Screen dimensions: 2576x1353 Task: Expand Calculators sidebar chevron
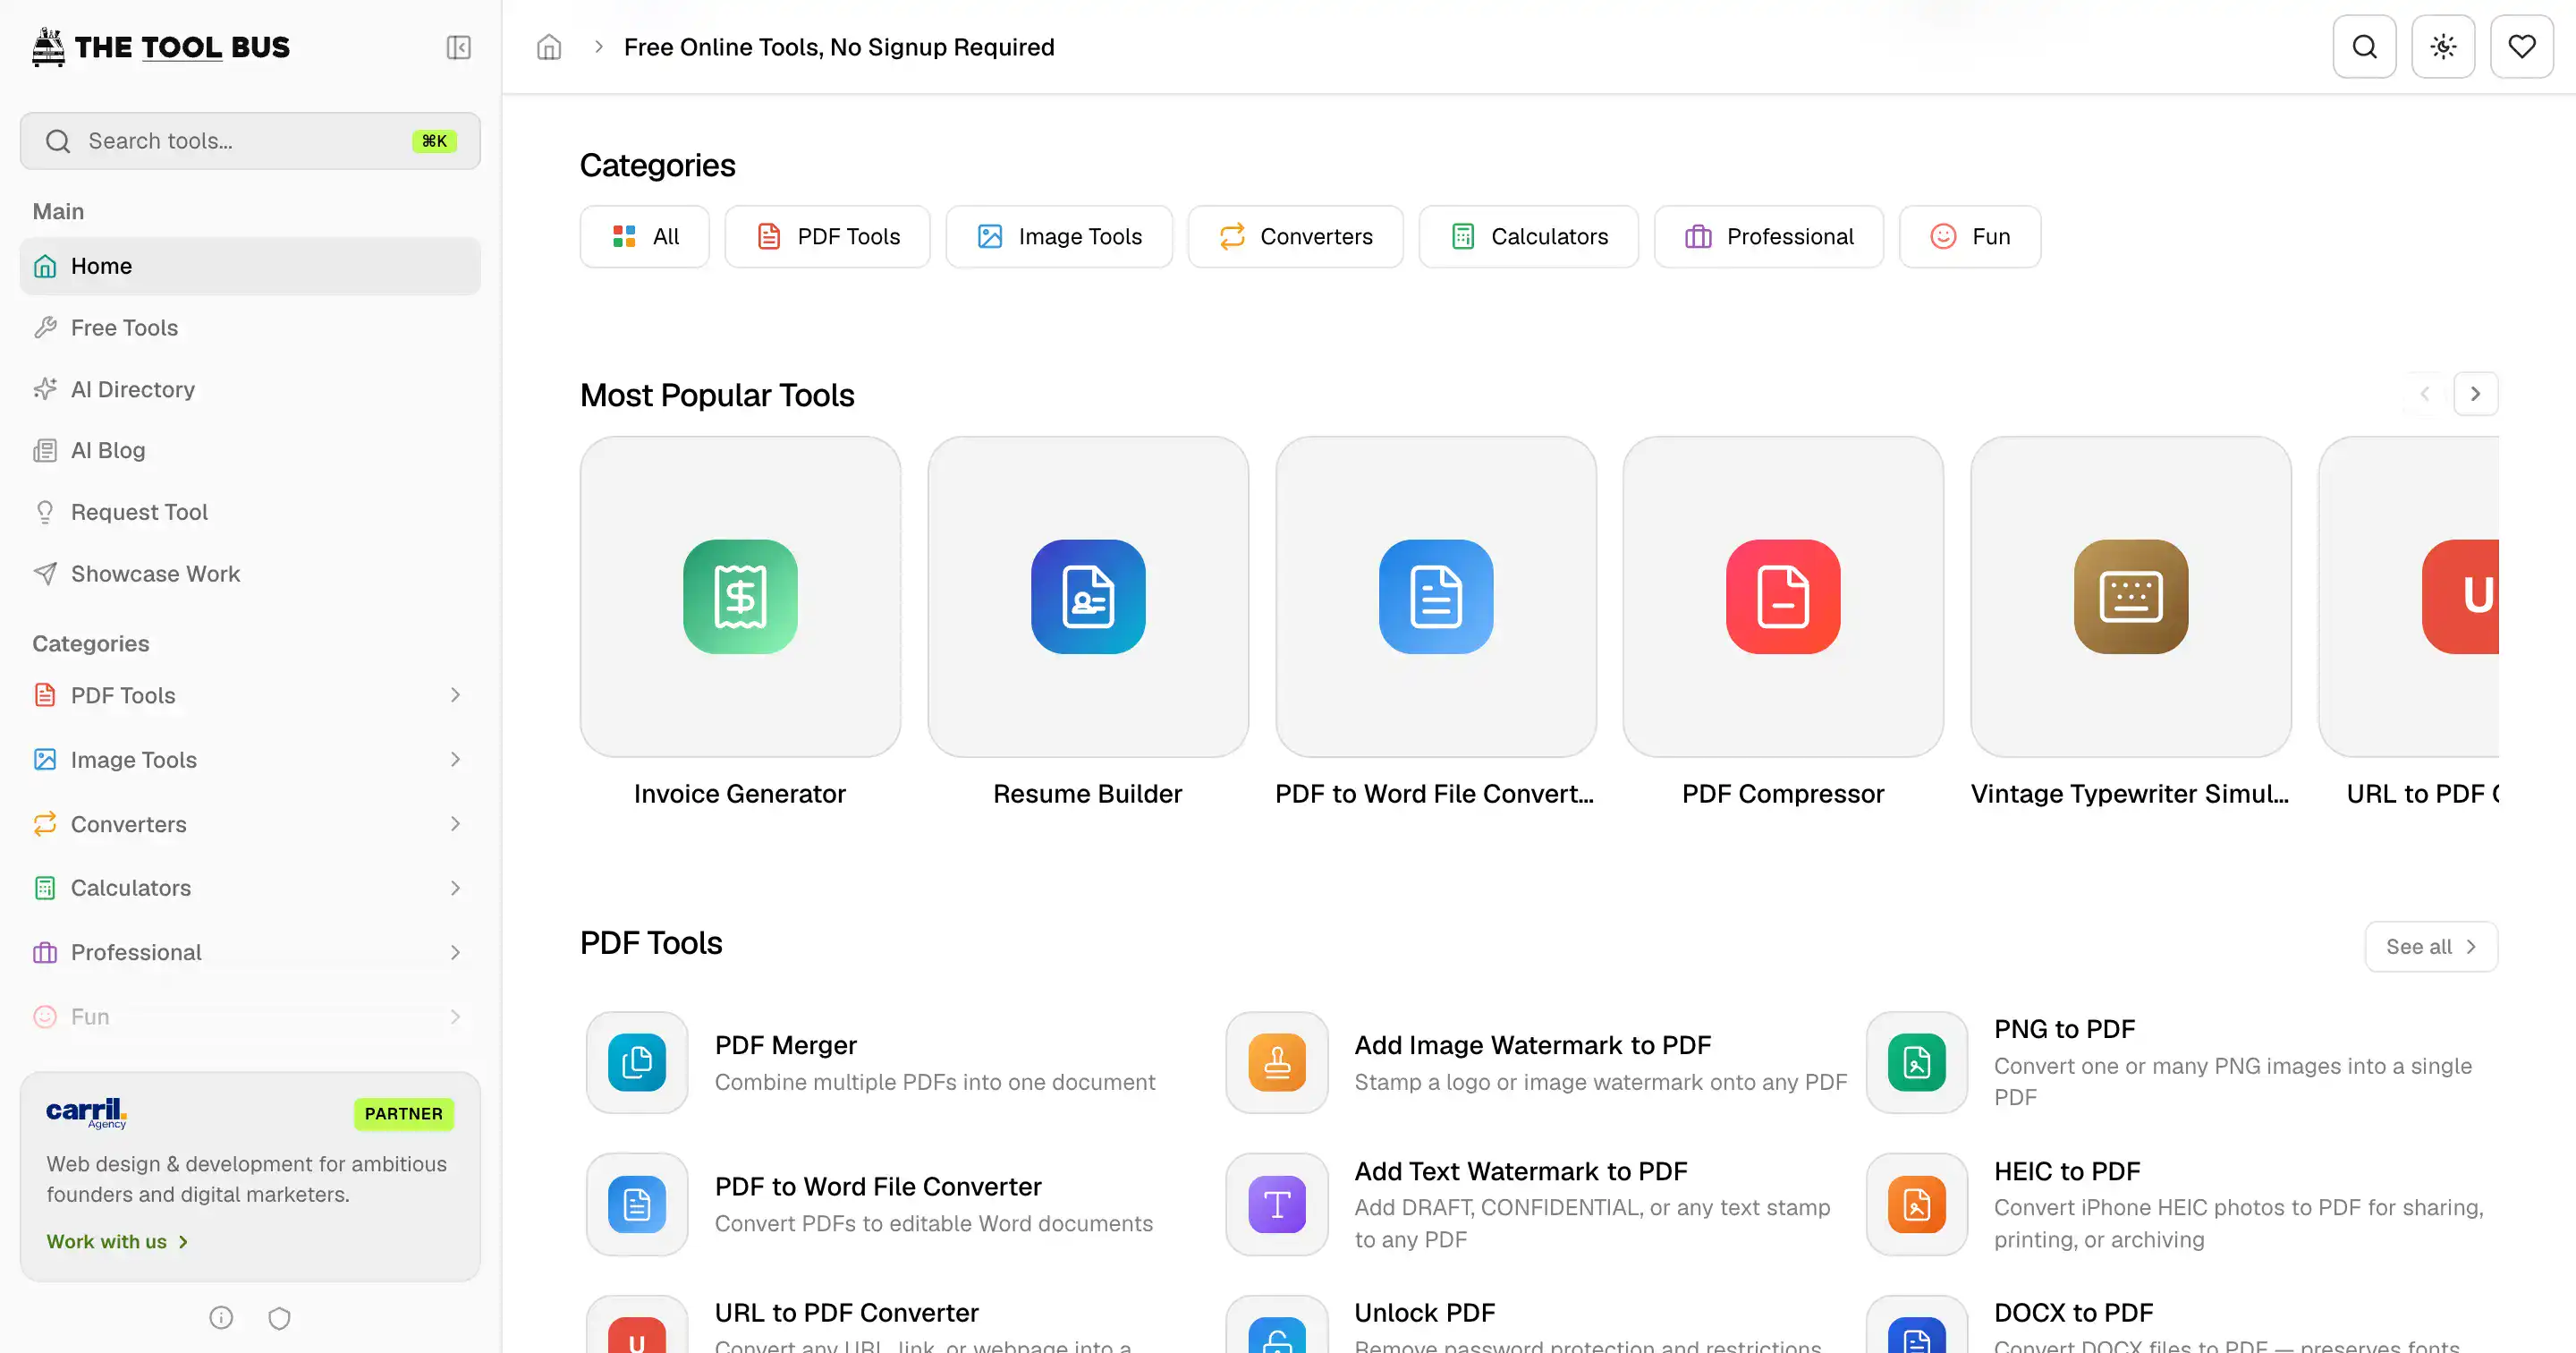[x=455, y=888]
